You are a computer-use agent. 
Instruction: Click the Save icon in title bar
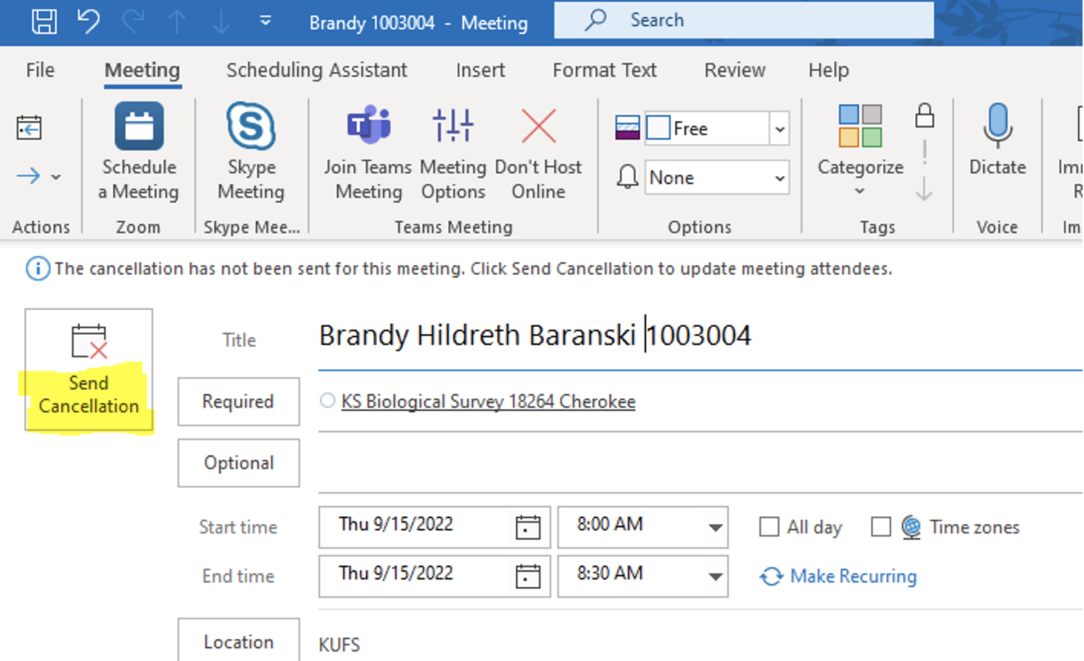44,21
